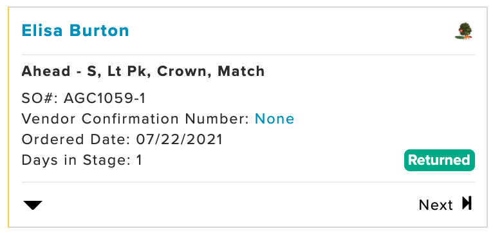Open the Elisa Burton customer link
This screenshot has width=493, height=233.
click(75, 30)
